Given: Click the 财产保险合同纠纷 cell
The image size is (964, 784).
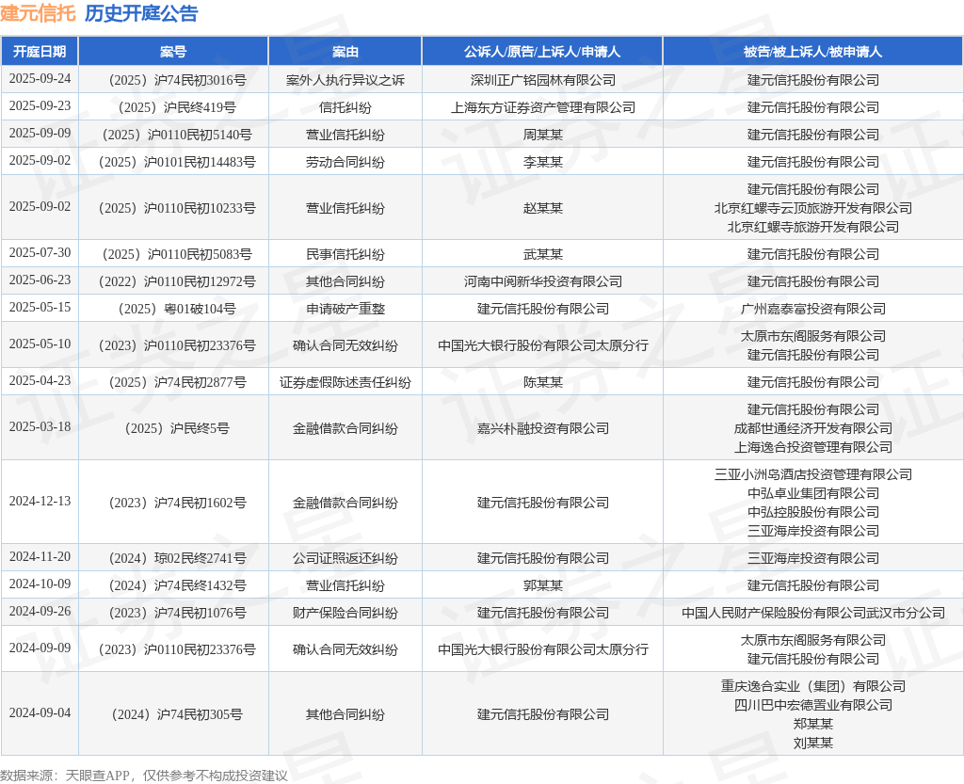Looking at the screenshot, I should click(x=345, y=613).
